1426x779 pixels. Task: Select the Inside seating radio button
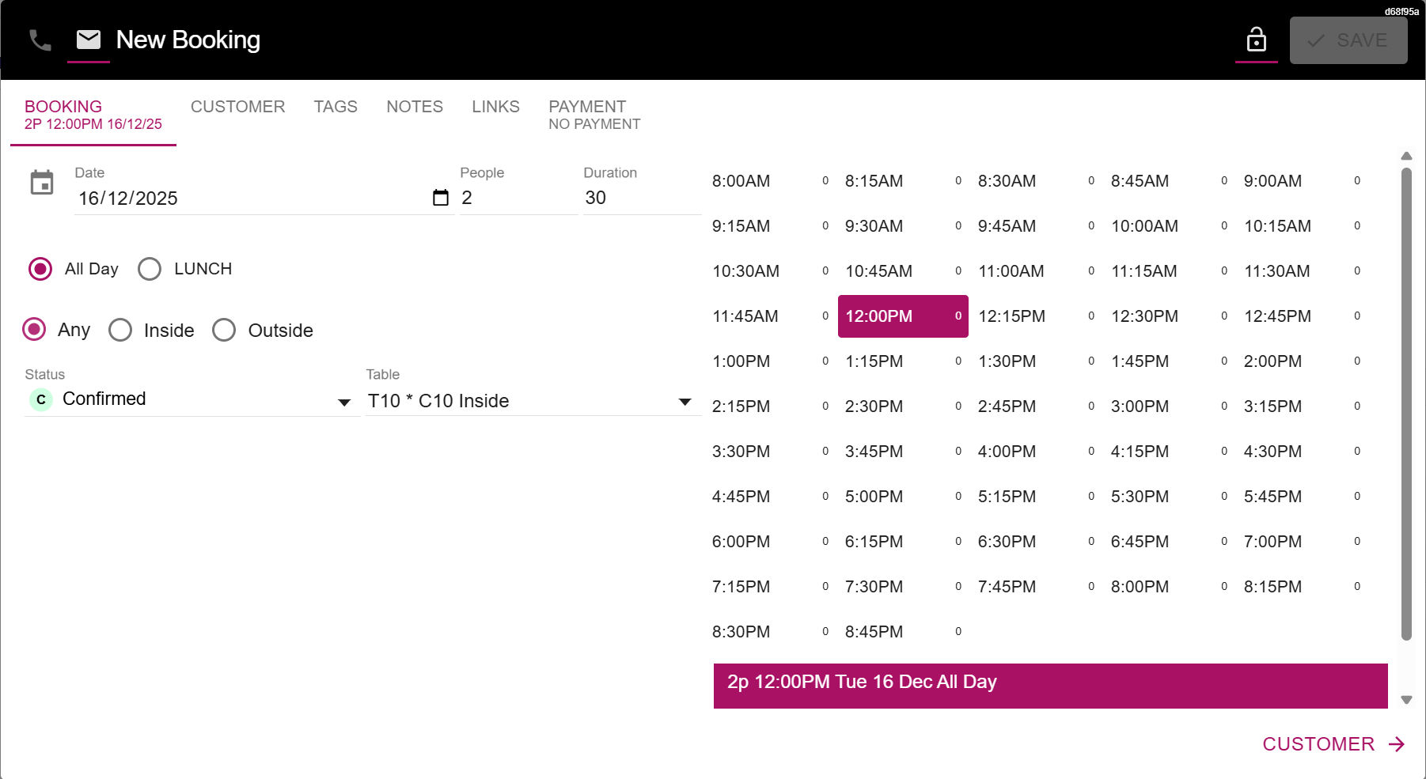click(x=120, y=330)
